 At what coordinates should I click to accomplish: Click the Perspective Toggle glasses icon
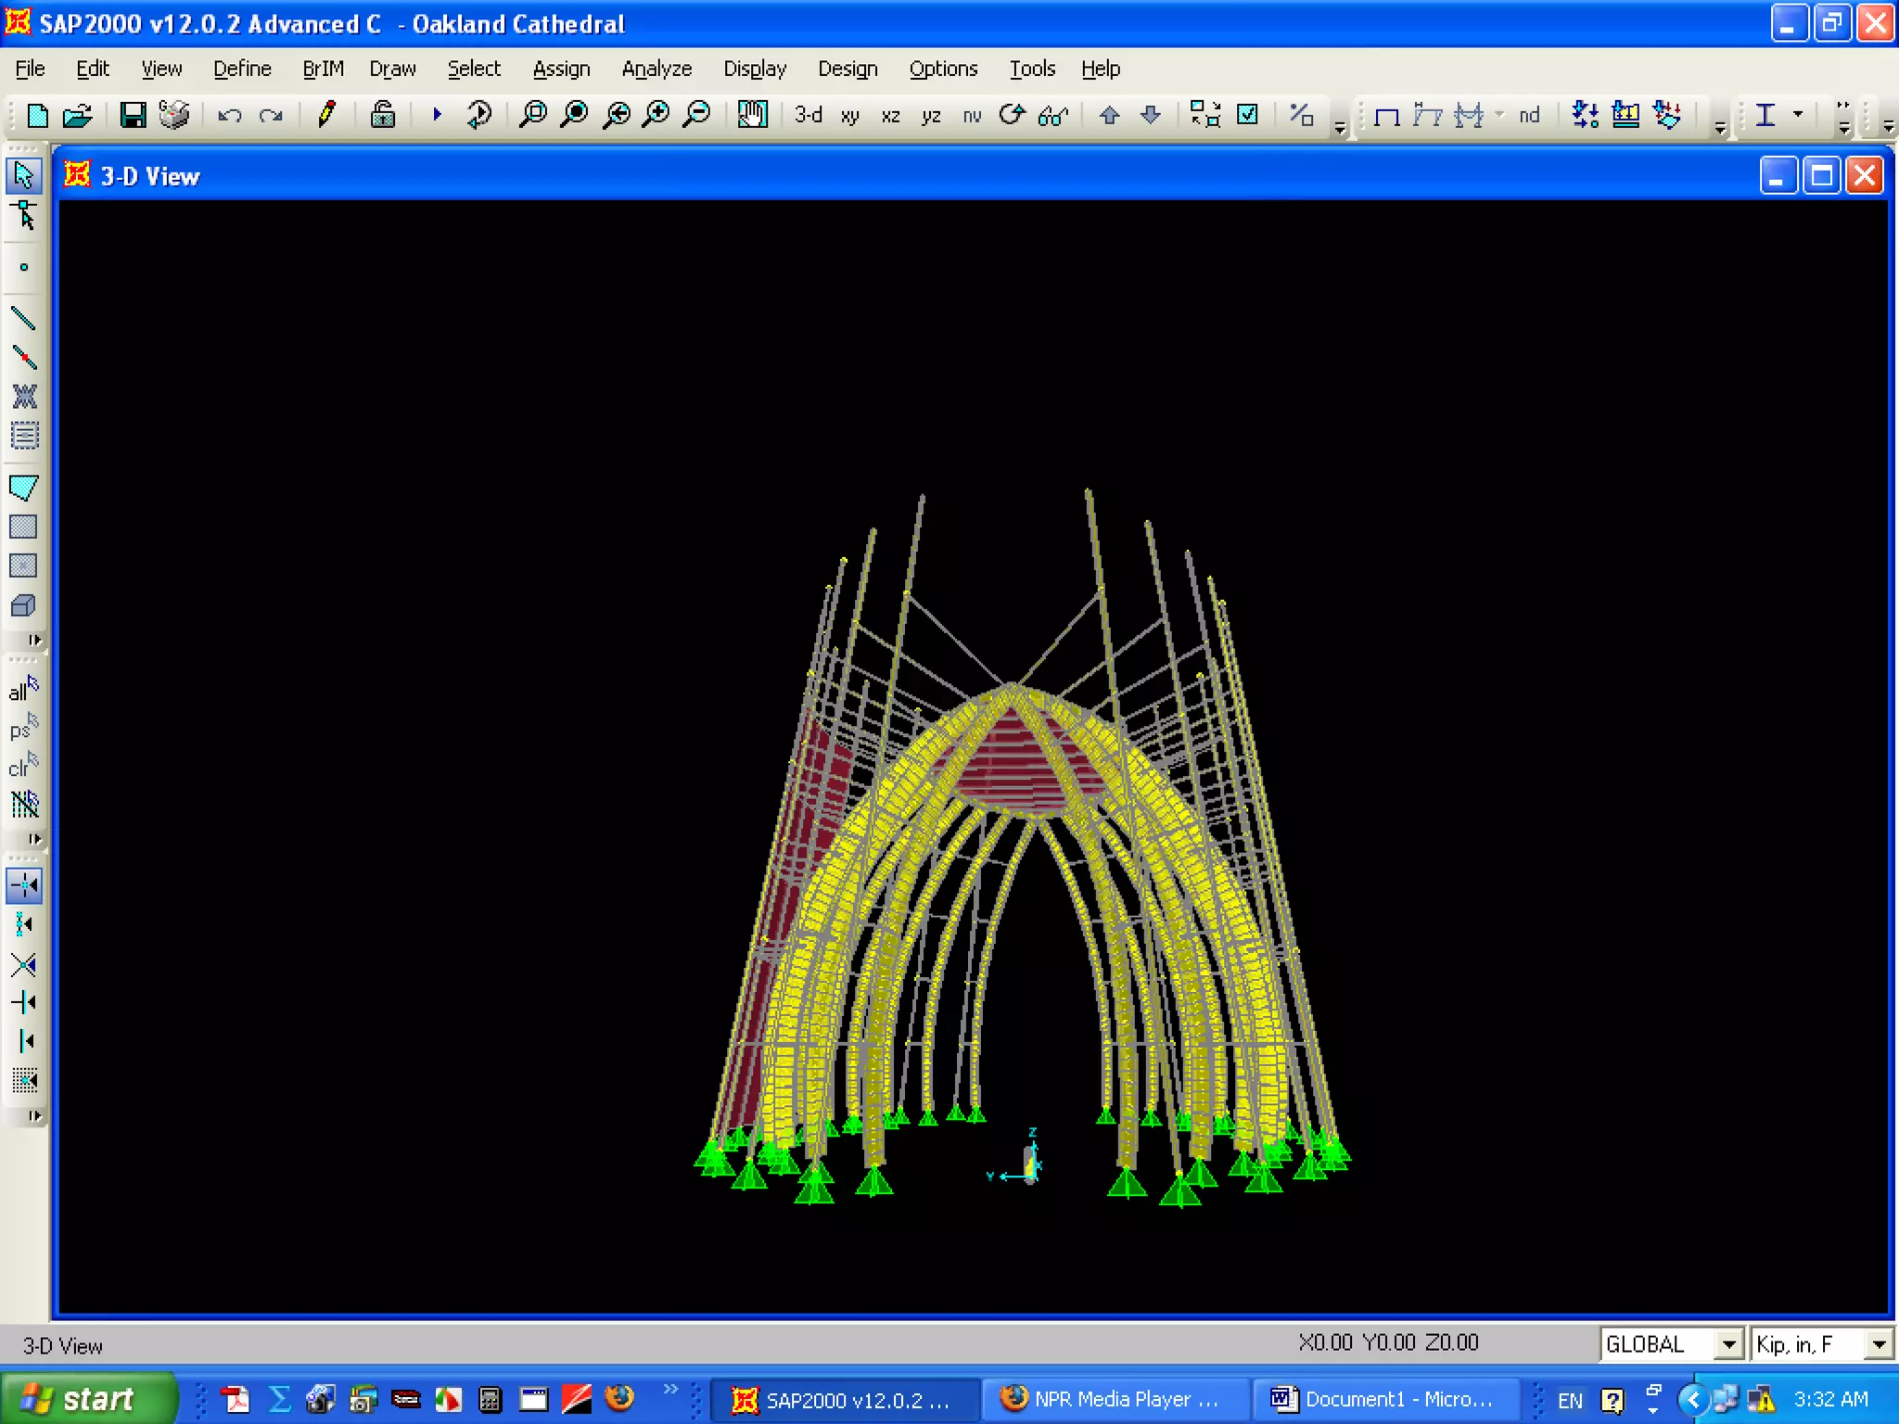coord(1053,115)
